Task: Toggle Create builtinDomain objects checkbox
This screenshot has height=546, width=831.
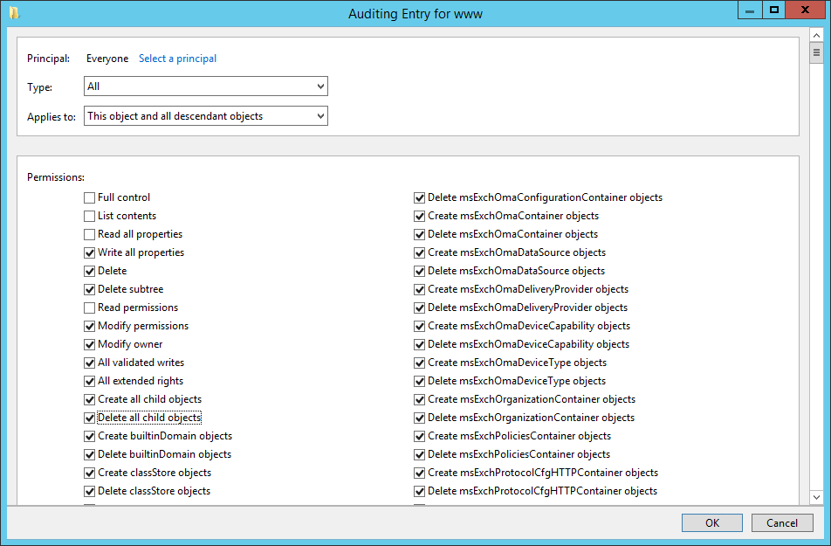Action: tap(90, 436)
